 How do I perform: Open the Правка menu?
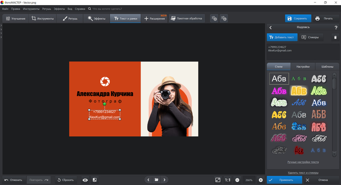[x=15, y=9]
